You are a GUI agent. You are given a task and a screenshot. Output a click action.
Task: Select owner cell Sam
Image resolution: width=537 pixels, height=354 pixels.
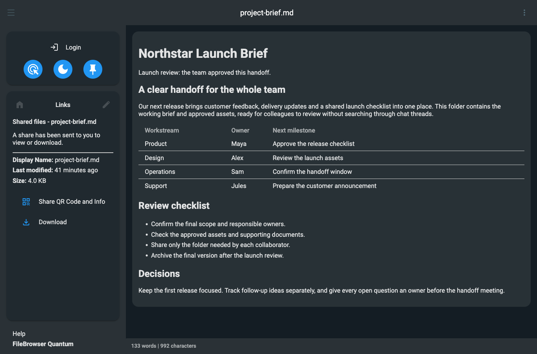tap(238, 172)
